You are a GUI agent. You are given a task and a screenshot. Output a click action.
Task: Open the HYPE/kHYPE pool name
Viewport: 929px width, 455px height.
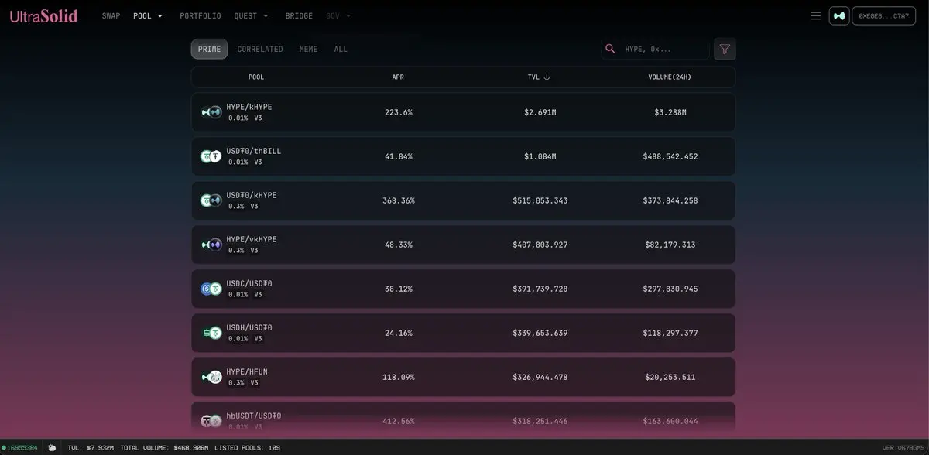tap(249, 107)
